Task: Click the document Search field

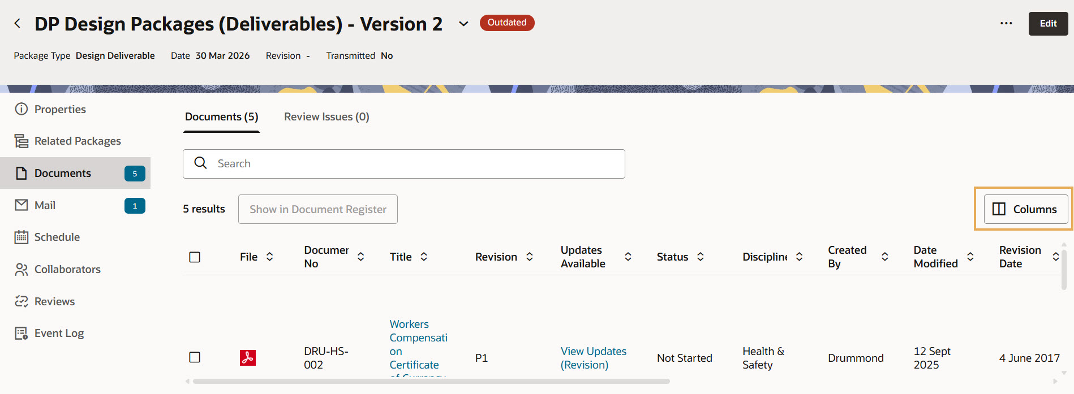Action: (x=403, y=163)
